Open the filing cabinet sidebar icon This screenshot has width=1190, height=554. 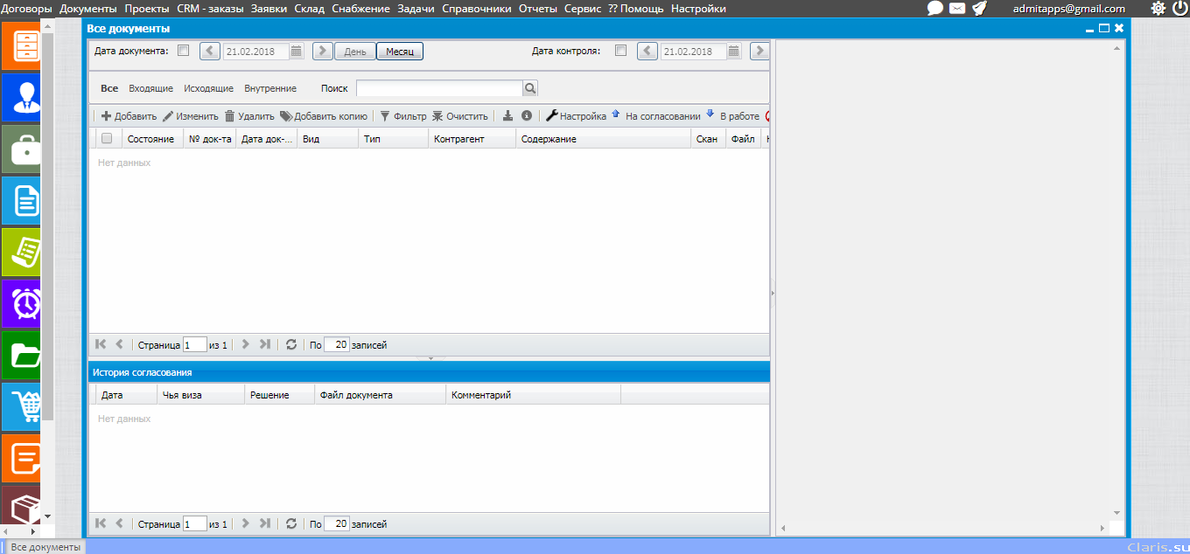click(x=21, y=45)
